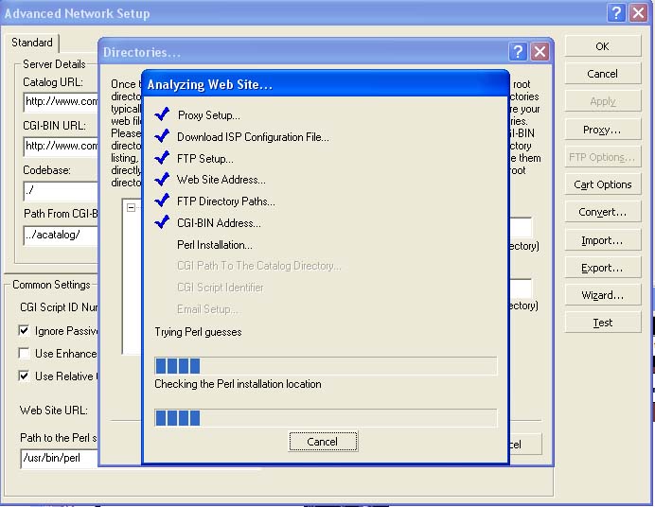The width and height of the screenshot is (655, 507).
Task: Click the checkmark next to CGI-BIN Address
Action: 161,223
